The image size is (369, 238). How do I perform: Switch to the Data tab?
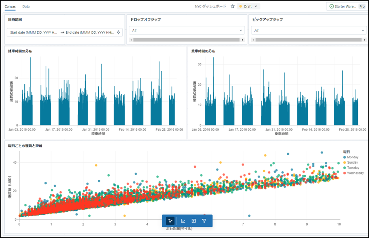tap(26, 7)
